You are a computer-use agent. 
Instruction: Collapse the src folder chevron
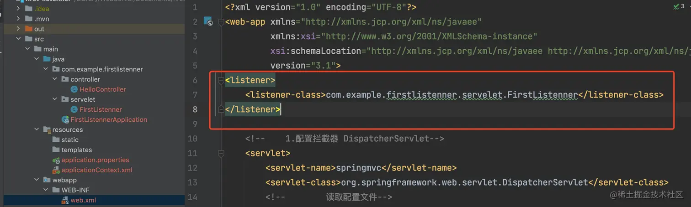pos(18,39)
